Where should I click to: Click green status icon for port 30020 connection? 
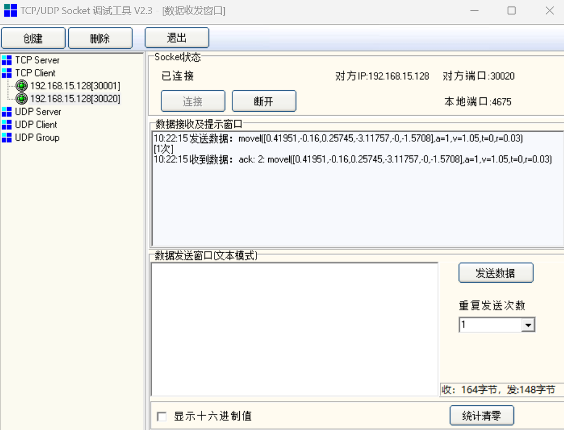click(x=22, y=99)
